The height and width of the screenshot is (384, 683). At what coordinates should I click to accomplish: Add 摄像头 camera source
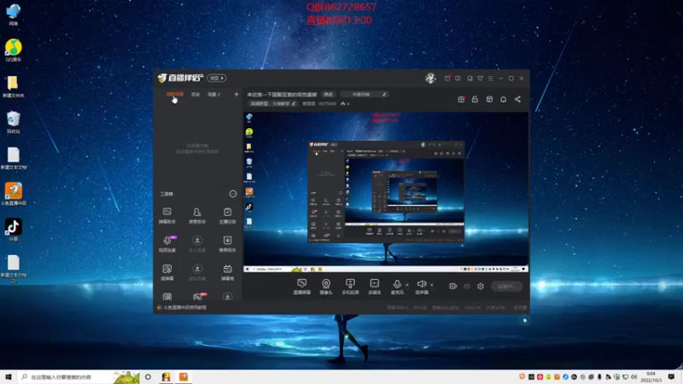click(326, 287)
